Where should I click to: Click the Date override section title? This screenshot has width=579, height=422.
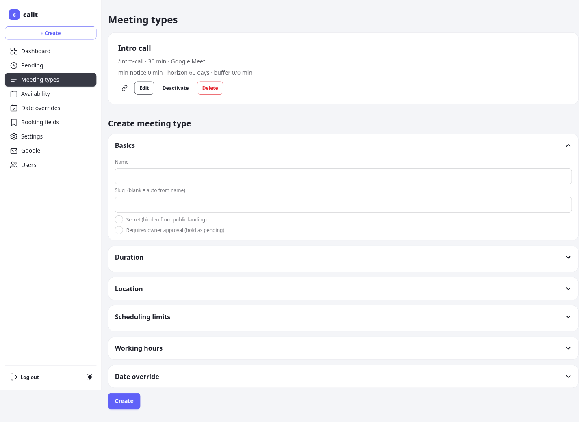click(137, 377)
